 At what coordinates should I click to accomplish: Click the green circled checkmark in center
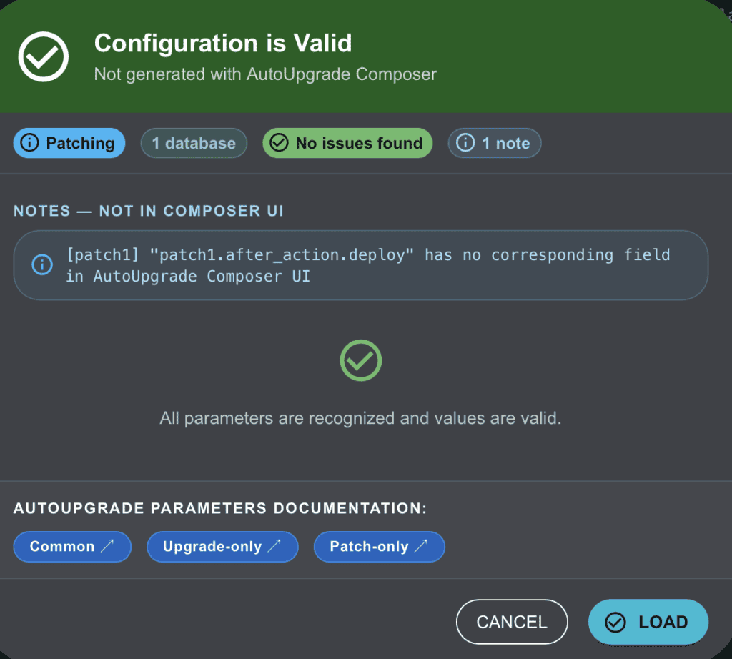(360, 360)
